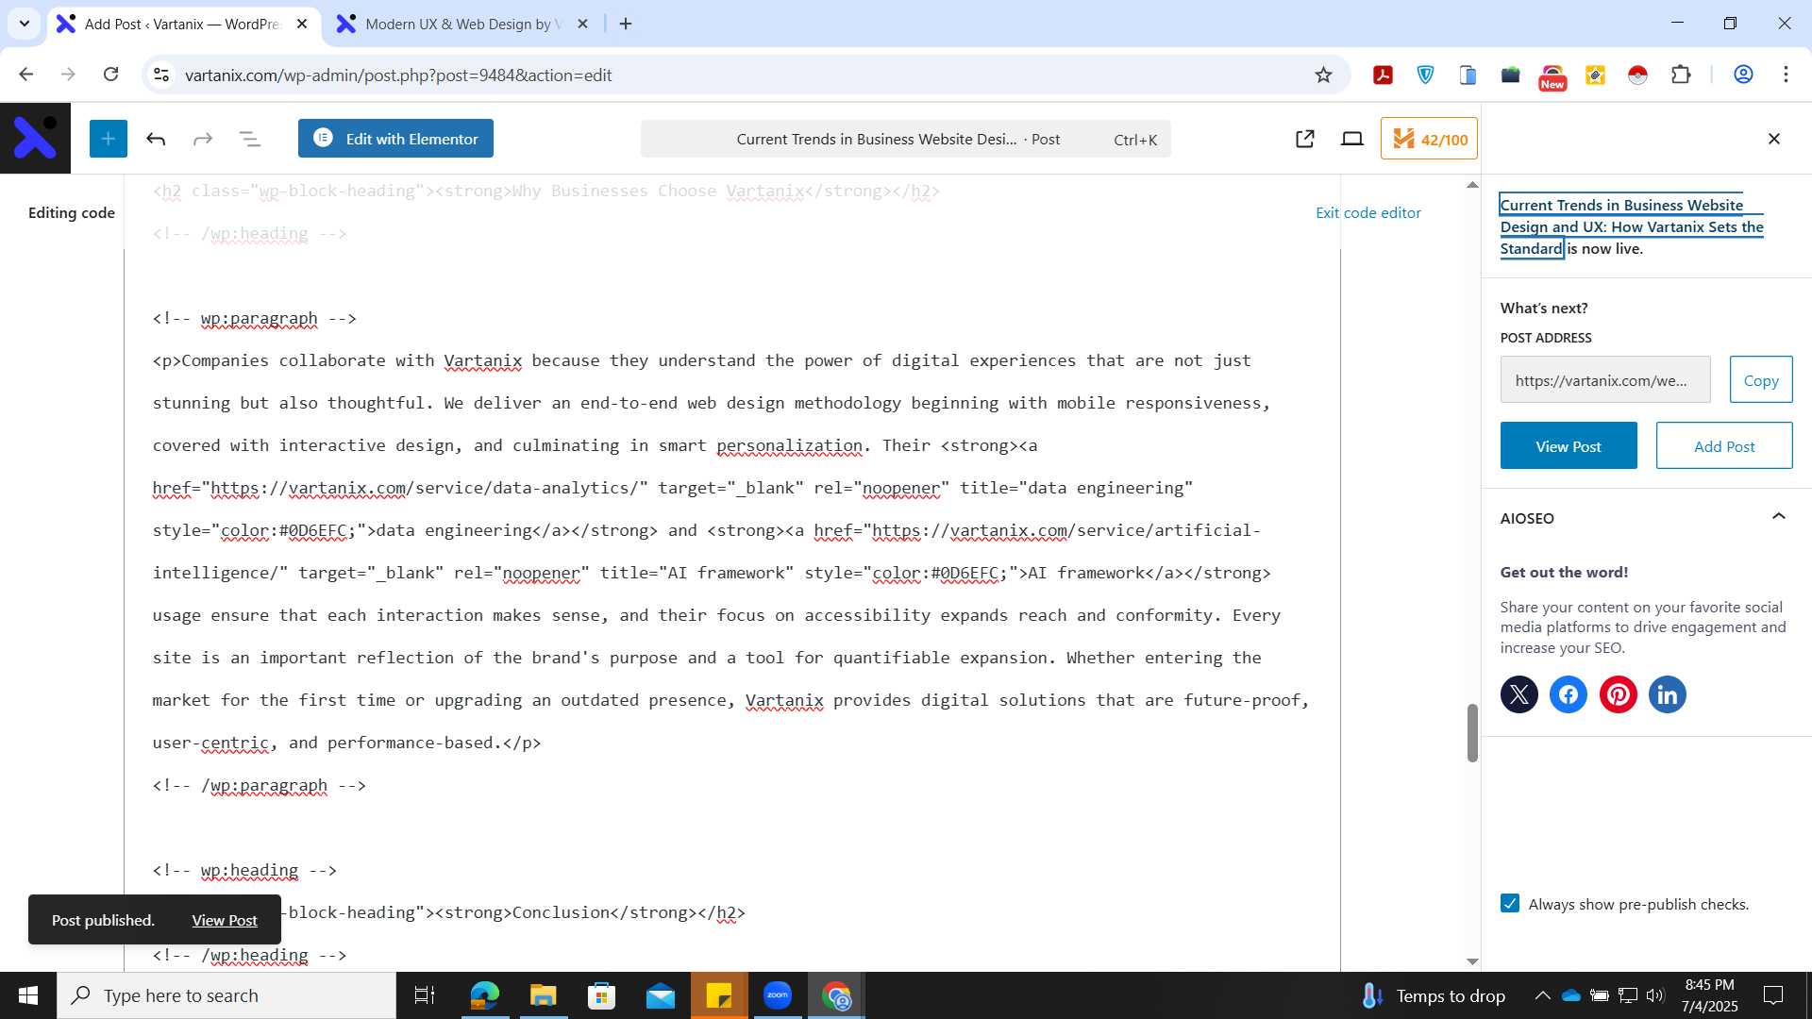The width and height of the screenshot is (1812, 1019).
Task: Switch to the Modern UX & Web Design tab
Action: click(462, 24)
